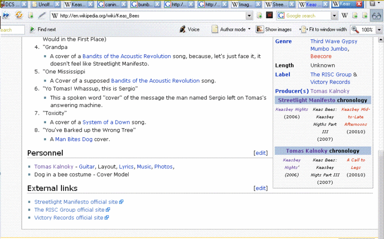
Task: Click the starred page icon beside the glasses
Action: pos(365,15)
